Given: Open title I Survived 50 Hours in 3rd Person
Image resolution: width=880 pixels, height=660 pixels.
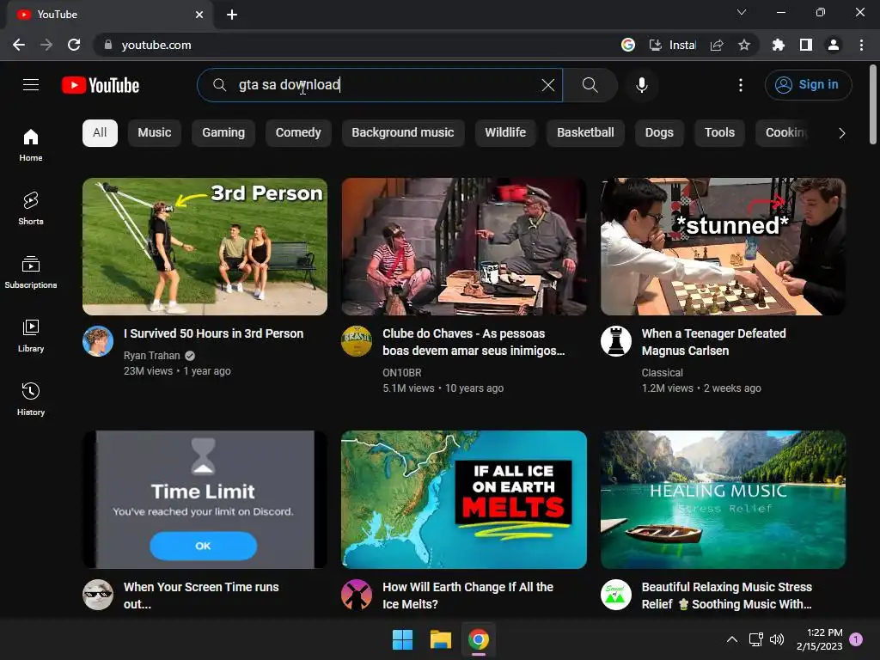Looking at the screenshot, I should point(213,333).
